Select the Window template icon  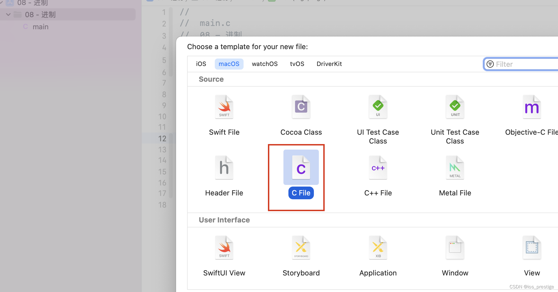click(455, 248)
